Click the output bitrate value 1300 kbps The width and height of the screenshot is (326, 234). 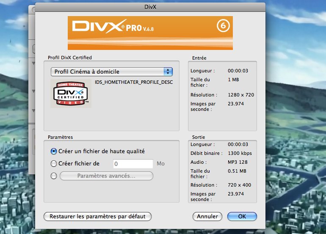point(240,153)
